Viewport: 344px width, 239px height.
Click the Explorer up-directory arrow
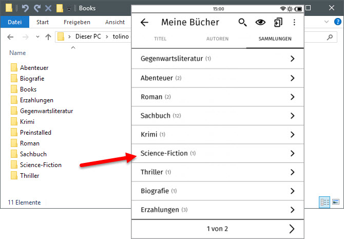point(48,37)
